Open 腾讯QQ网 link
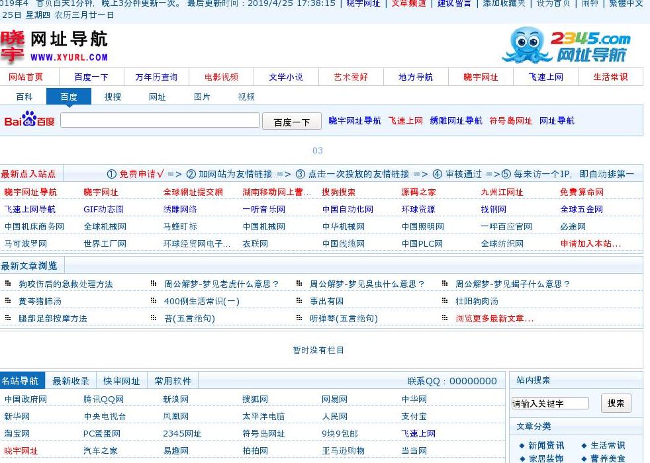The height and width of the screenshot is (463, 650). [104, 400]
